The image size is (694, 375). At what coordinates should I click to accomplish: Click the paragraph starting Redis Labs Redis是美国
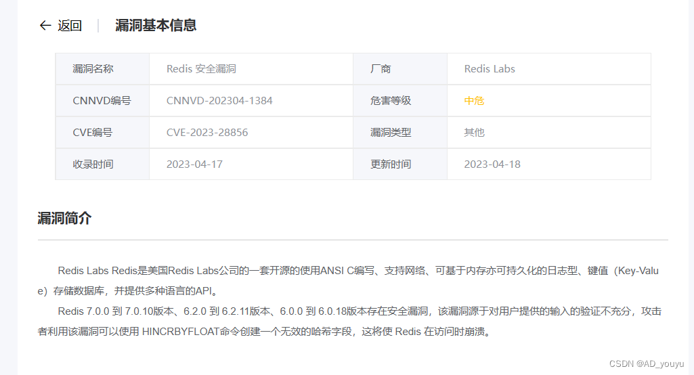348,281
